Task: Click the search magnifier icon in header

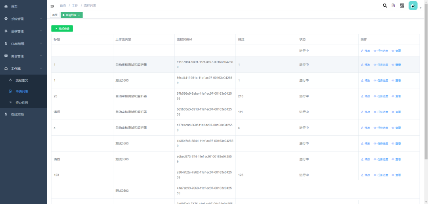Action: coord(385,6)
